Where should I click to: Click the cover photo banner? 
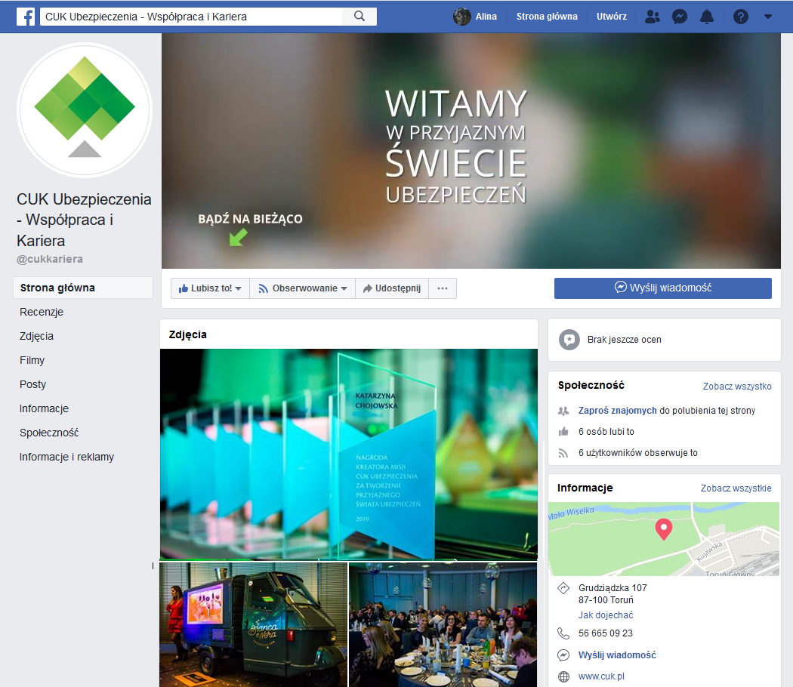click(471, 151)
